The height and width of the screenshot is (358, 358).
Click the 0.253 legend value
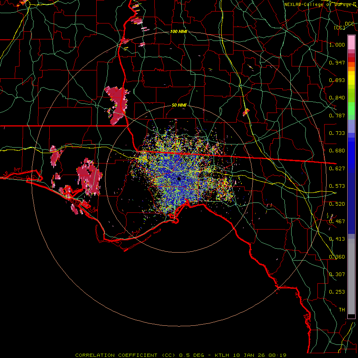pos(337,292)
